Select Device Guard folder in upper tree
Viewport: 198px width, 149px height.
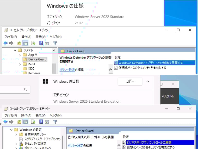35,59
